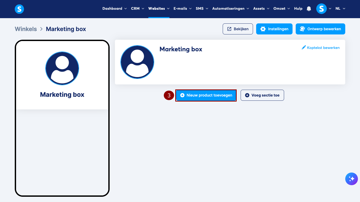360x202 pixels.
Task: Click the plus icon in Nieuw product toevoegen
Action: tap(182, 95)
